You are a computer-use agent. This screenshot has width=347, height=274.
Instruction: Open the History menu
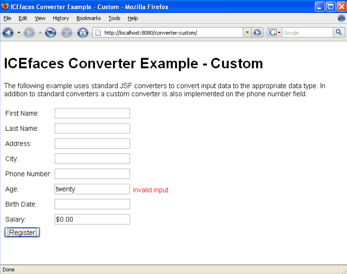[61, 18]
